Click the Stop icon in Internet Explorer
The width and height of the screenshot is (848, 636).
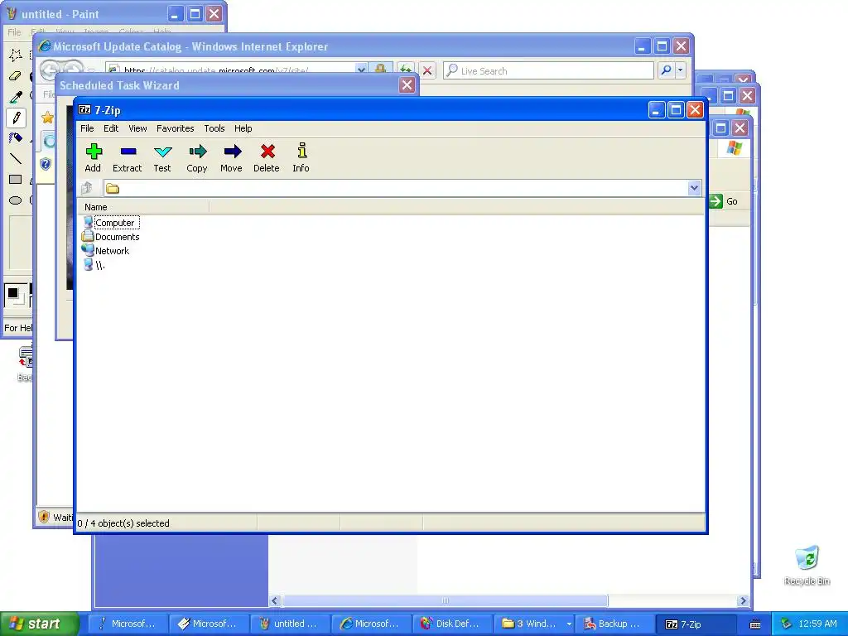427,70
